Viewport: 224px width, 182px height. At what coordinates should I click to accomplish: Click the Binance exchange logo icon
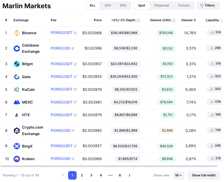[17, 33]
